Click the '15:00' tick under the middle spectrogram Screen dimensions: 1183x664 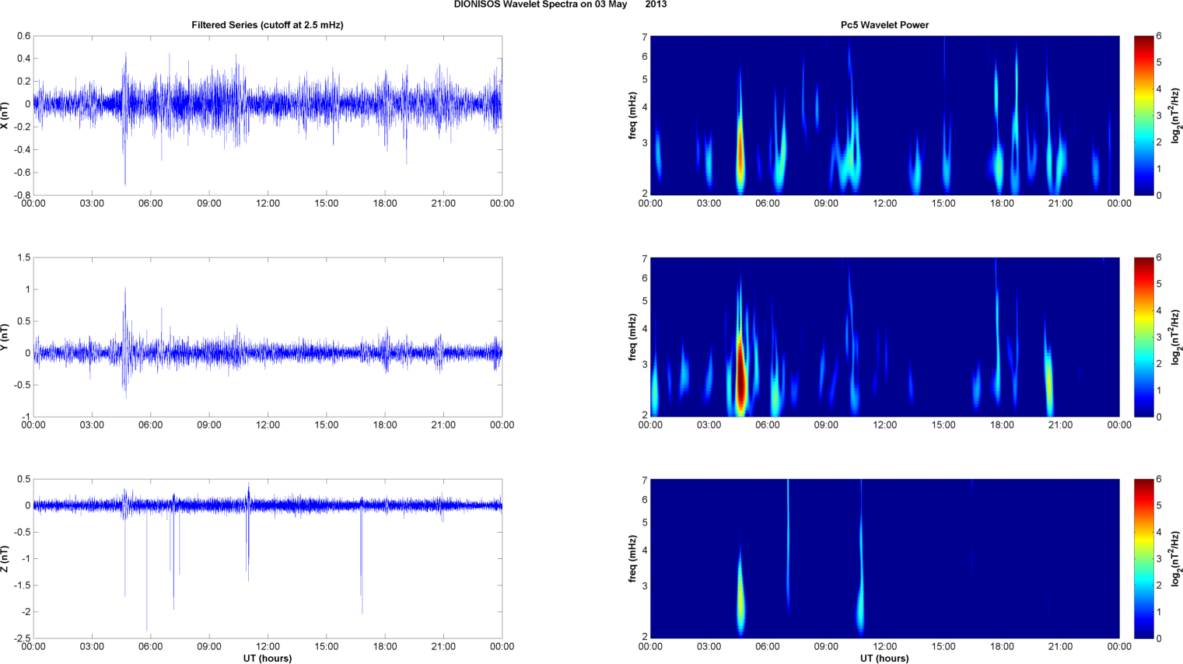[943, 425]
